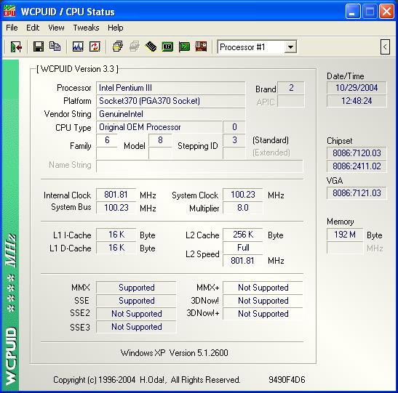Click the L2 Speed 801.81 MHz value
The height and width of the screenshot is (393, 398).
243,261
